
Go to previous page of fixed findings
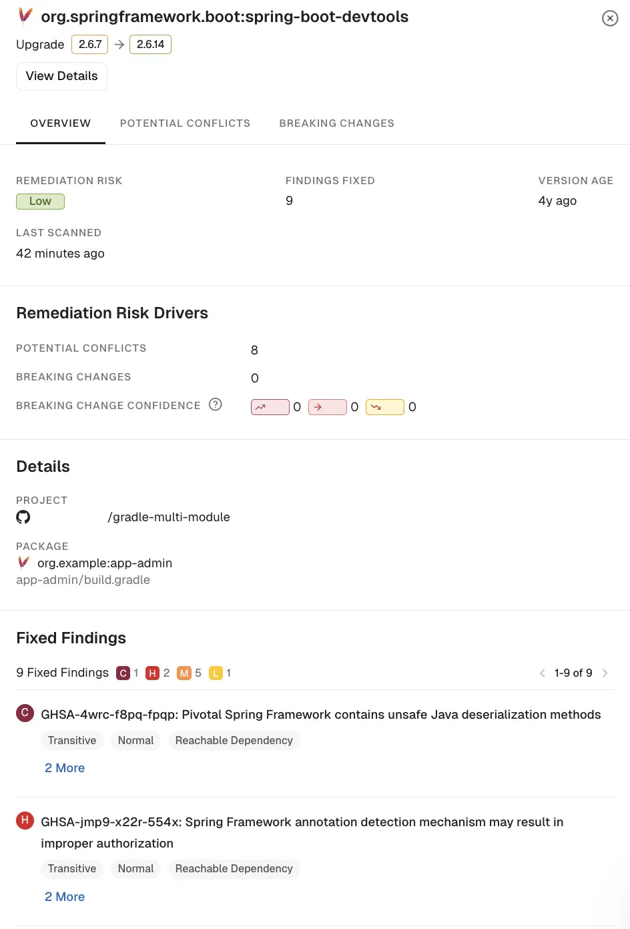coord(543,673)
